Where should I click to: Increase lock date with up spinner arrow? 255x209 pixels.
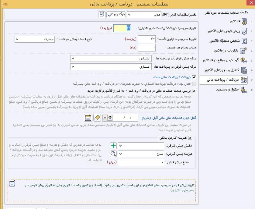click(x=110, y=116)
